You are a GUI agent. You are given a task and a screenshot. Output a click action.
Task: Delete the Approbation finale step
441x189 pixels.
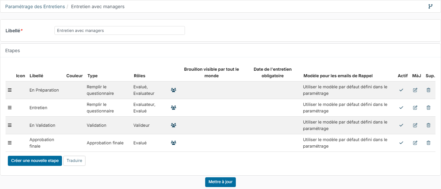coord(429,143)
